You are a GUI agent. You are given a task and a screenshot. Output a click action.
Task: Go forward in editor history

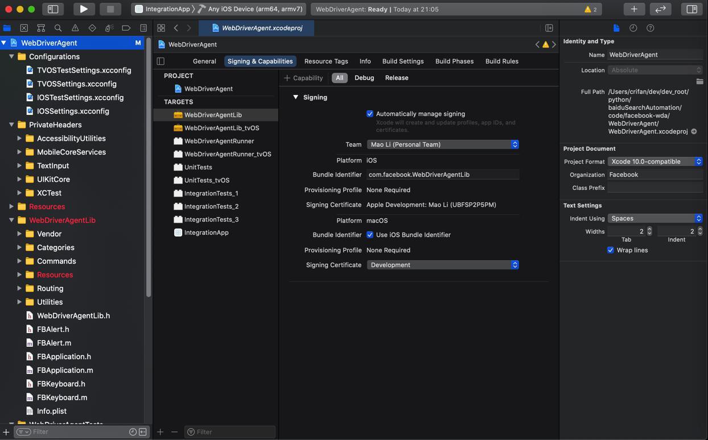[x=189, y=28]
